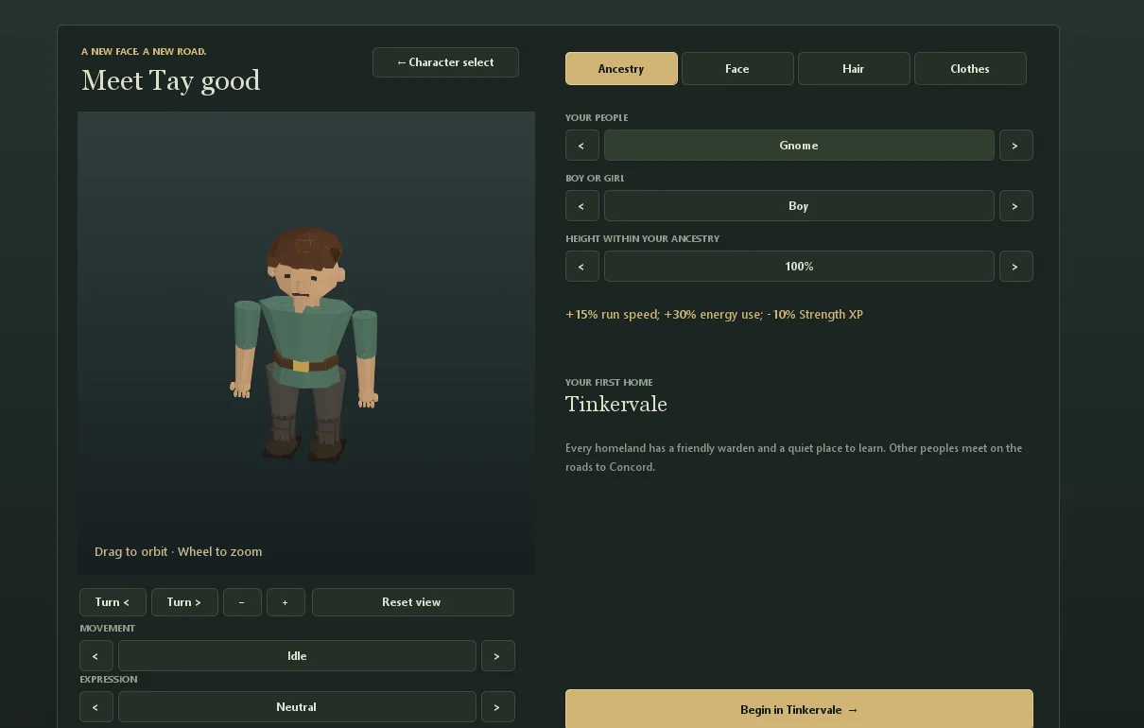This screenshot has height=728, width=1144.
Task: Increase height within your ancestry
Action: (1015, 267)
